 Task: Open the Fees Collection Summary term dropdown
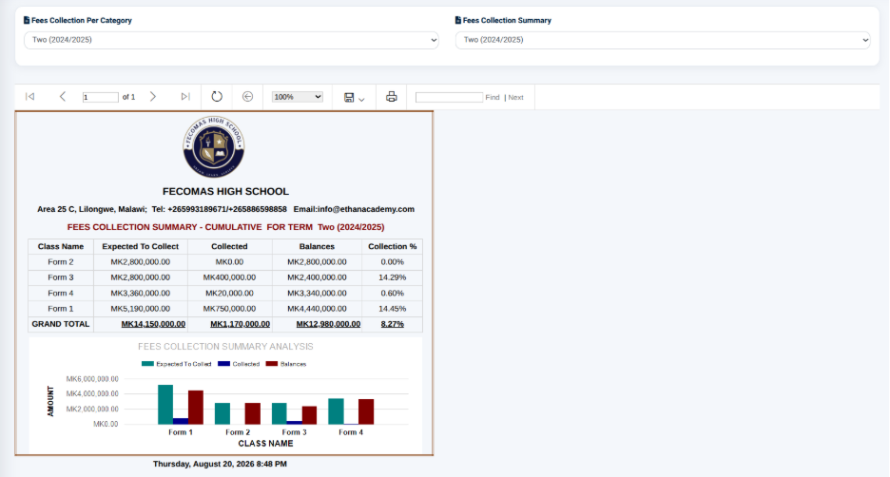click(663, 40)
